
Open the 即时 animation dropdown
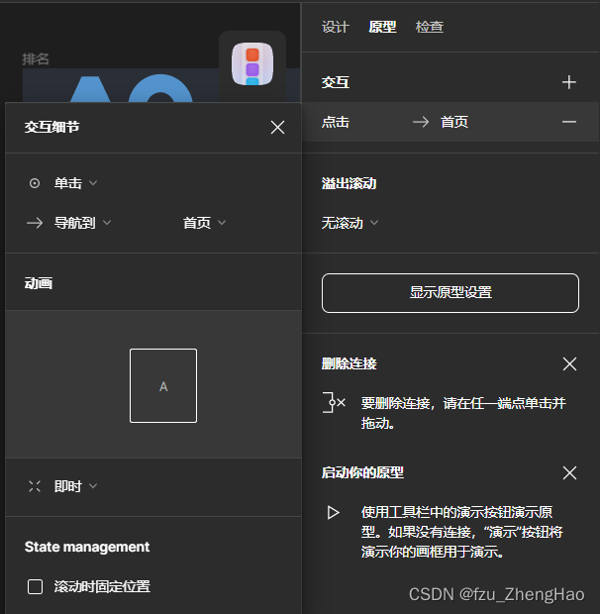pyautogui.click(x=75, y=486)
